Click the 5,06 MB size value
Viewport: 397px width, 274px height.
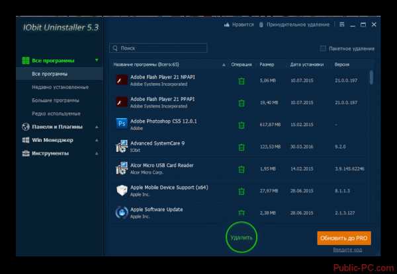(x=267, y=81)
